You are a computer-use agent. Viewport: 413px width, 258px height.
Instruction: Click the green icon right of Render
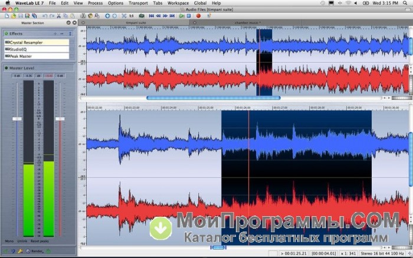point(48,251)
